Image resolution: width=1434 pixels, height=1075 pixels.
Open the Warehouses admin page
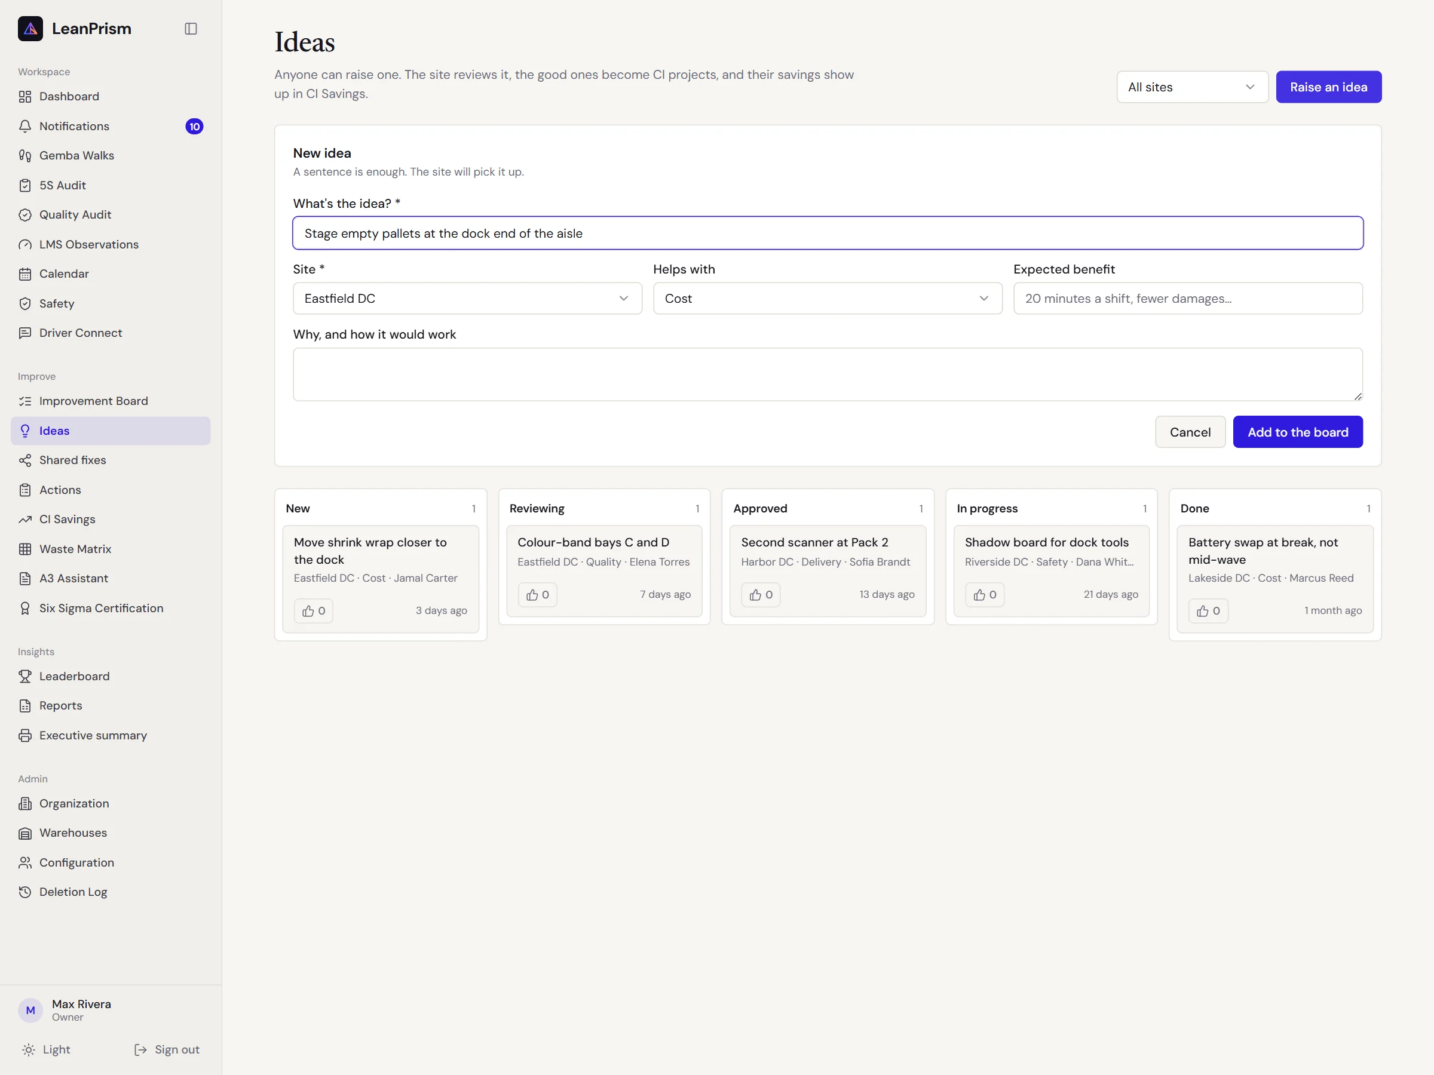coord(111,832)
